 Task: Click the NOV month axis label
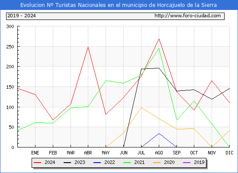212,153
